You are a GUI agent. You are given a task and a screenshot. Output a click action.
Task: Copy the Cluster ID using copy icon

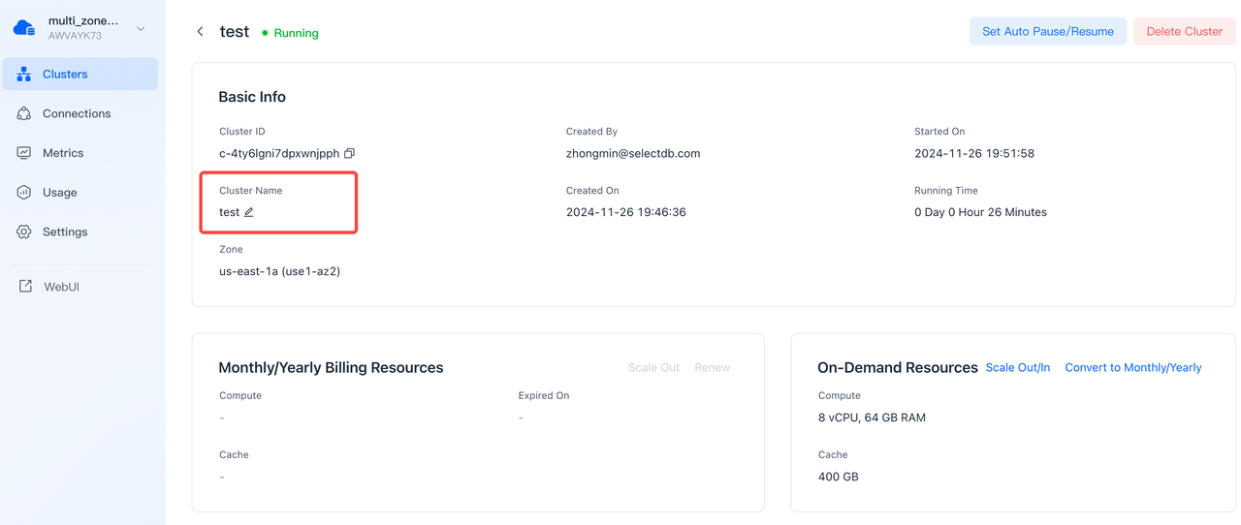click(x=350, y=153)
